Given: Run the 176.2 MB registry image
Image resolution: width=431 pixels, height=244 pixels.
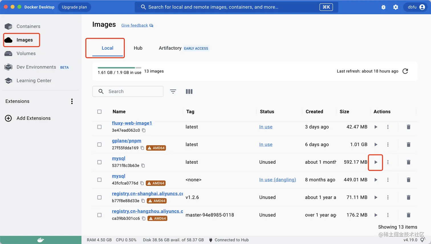Looking at the screenshot, I should (376, 215).
